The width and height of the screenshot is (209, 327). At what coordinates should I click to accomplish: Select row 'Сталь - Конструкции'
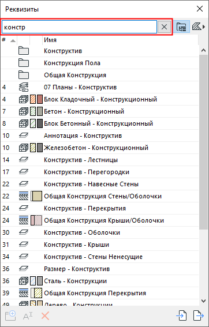pyautogui.click(x=100, y=281)
